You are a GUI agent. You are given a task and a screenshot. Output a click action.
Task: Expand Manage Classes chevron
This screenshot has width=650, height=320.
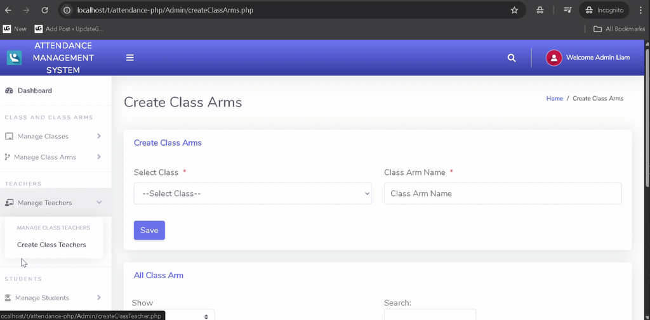[99, 136]
